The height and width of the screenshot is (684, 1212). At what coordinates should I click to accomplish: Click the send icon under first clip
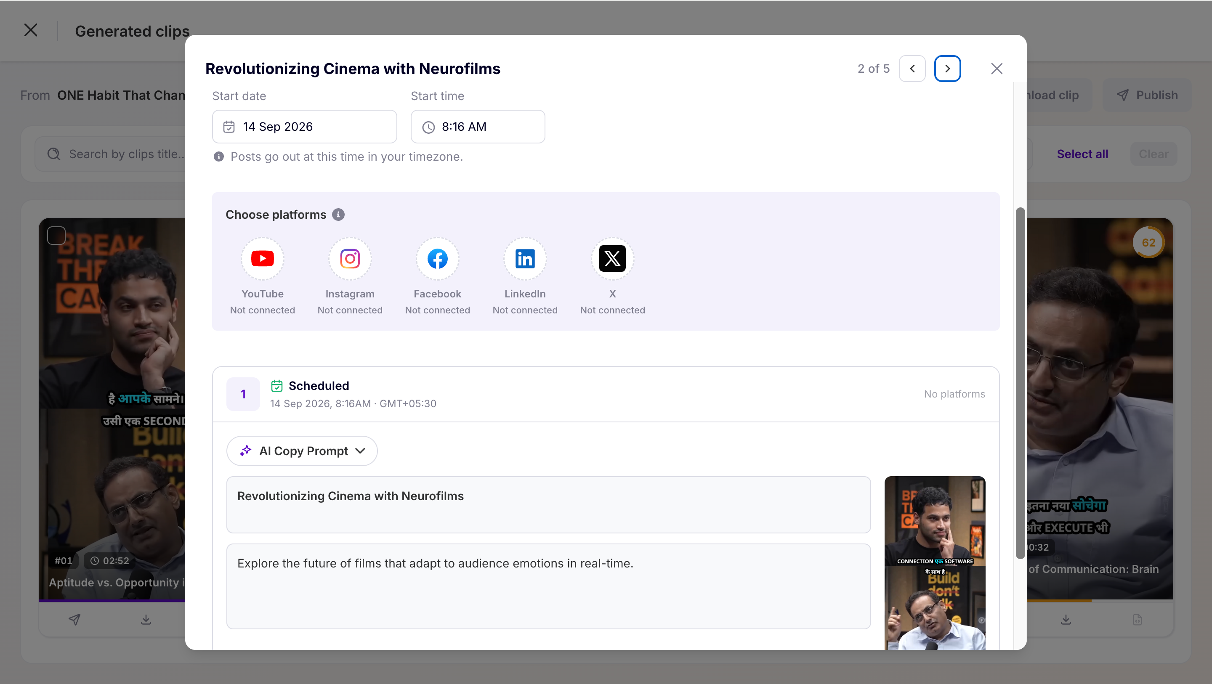74,619
